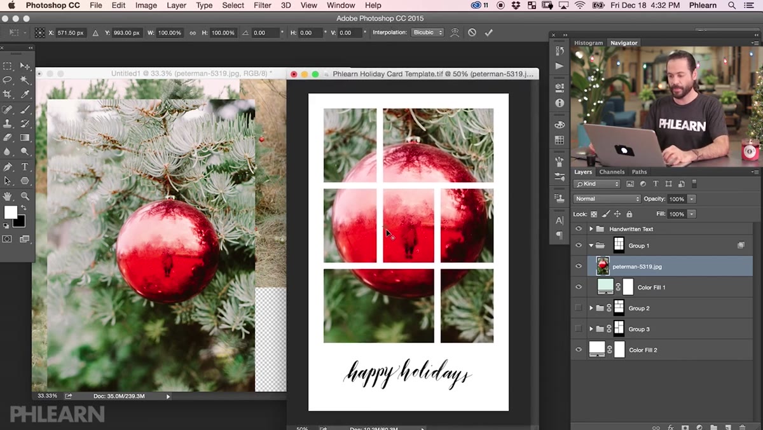763x430 pixels.
Task: Switch to the Paths tab
Action: tap(639, 172)
